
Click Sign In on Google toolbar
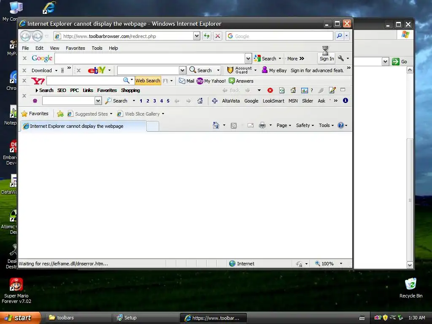327,58
